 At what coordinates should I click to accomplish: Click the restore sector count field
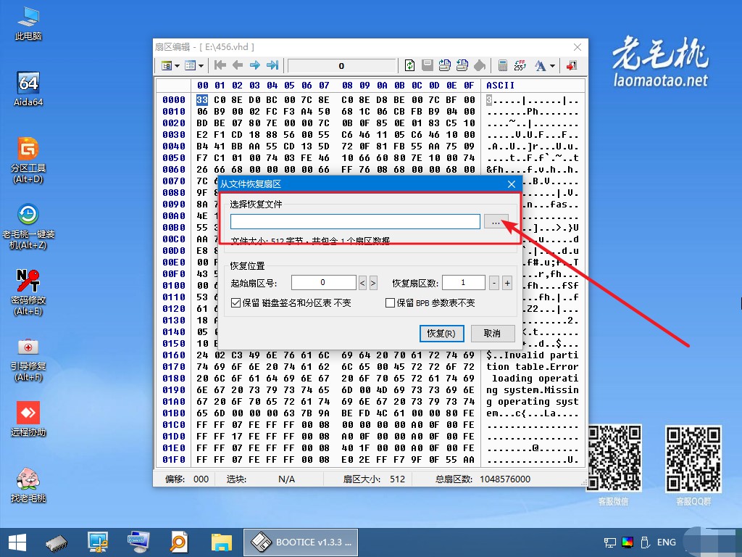[x=463, y=283]
